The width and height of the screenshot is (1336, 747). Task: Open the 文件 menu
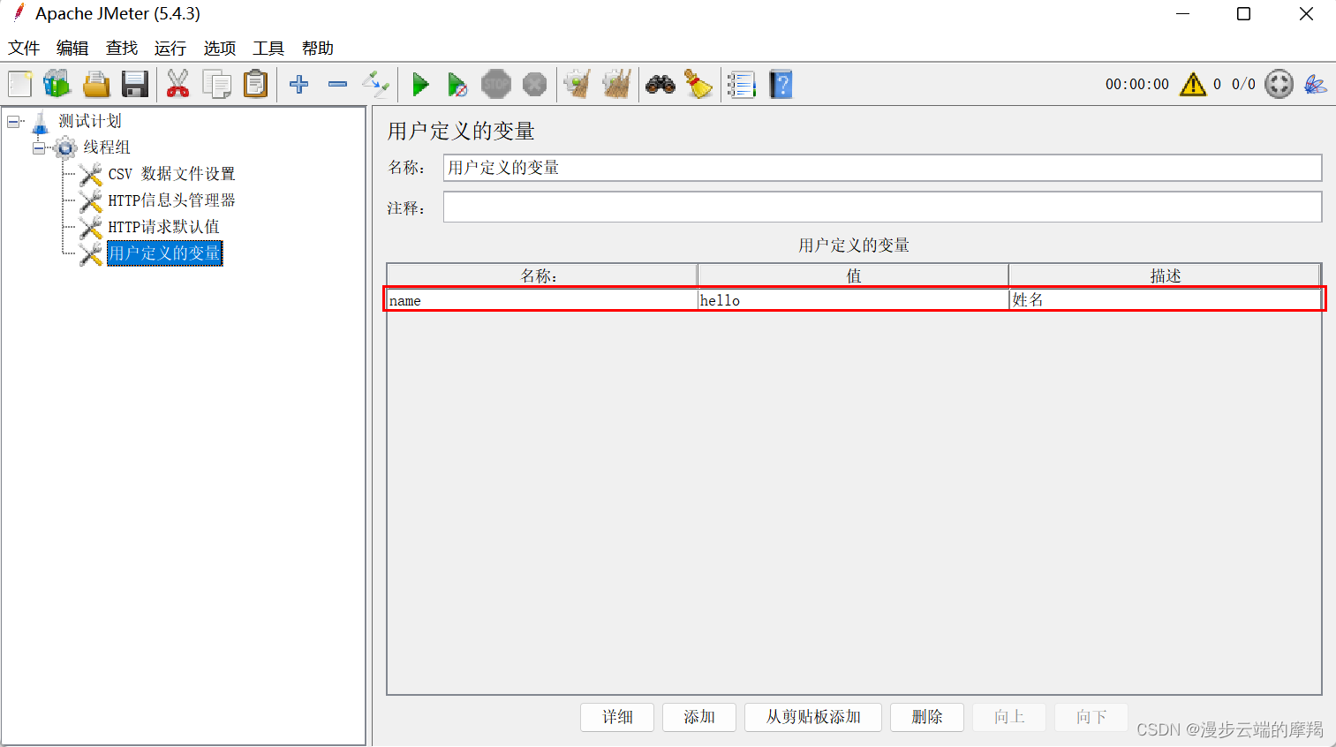(24, 48)
